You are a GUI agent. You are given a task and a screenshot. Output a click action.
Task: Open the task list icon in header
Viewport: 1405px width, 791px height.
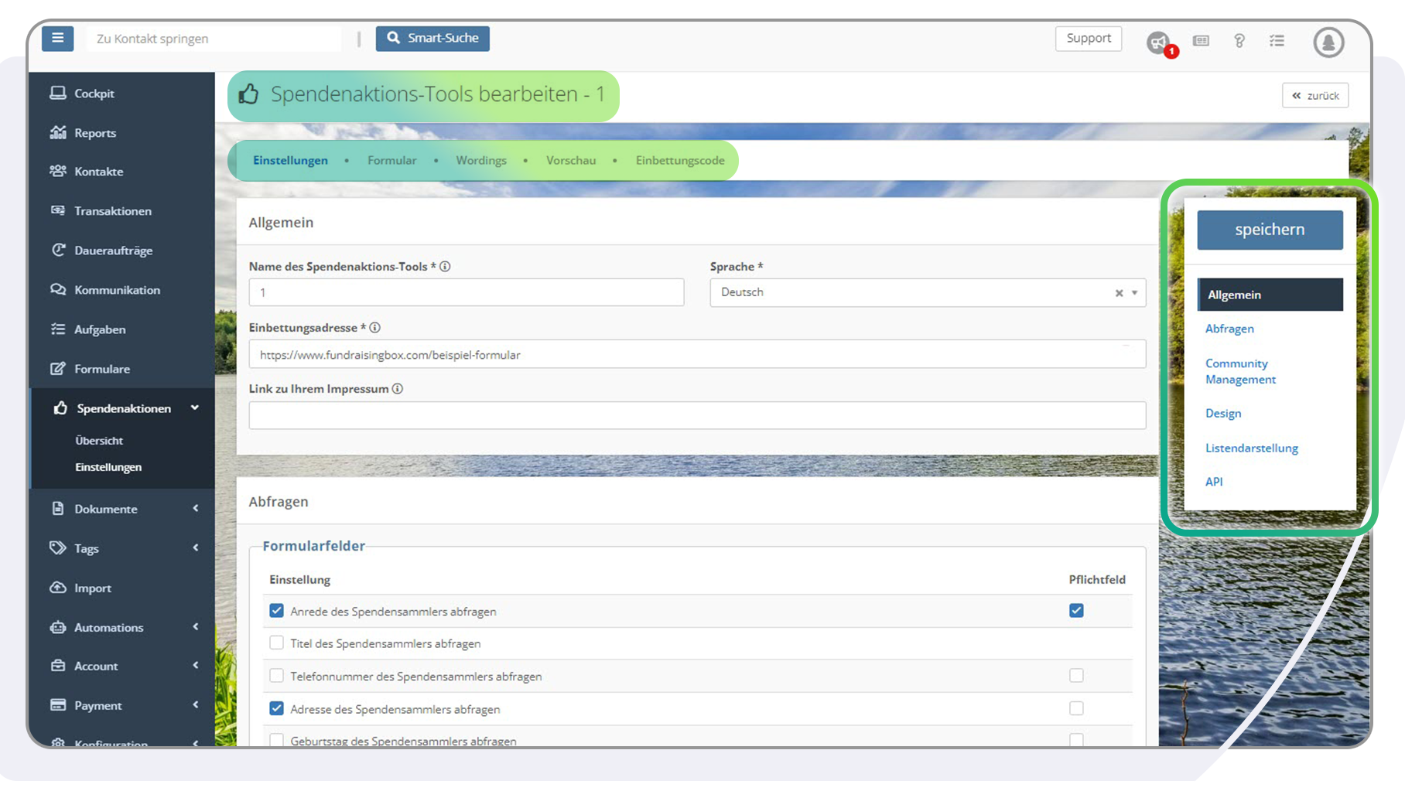tap(1277, 41)
